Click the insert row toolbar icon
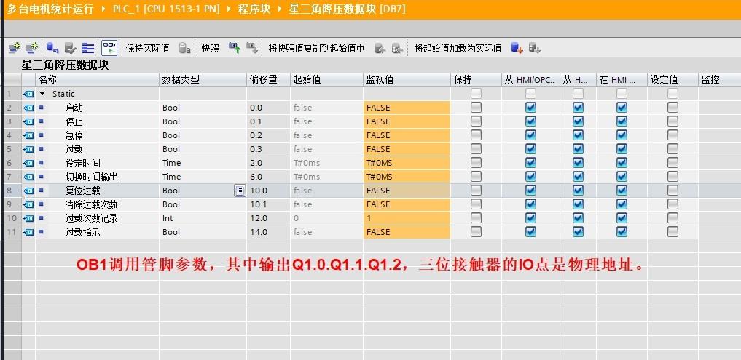741x360 pixels. [x=15, y=48]
